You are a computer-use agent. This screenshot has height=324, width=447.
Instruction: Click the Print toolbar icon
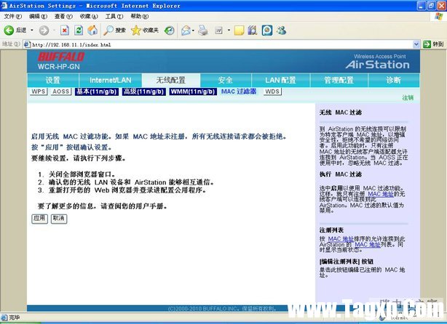[203, 31]
